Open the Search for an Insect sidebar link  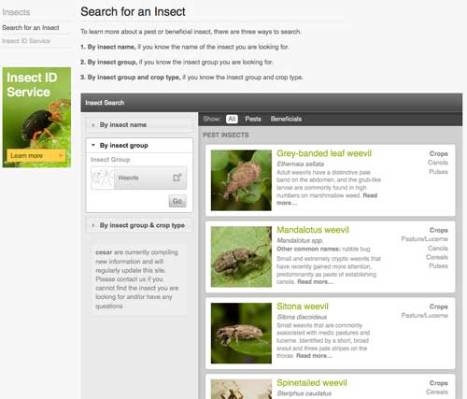click(x=31, y=28)
